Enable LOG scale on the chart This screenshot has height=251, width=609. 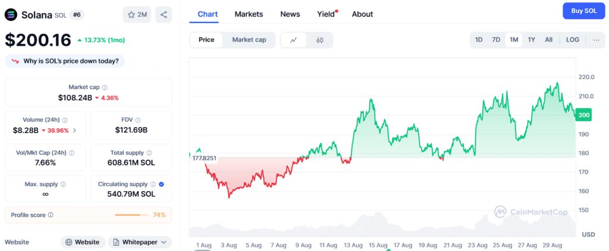click(x=572, y=40)
